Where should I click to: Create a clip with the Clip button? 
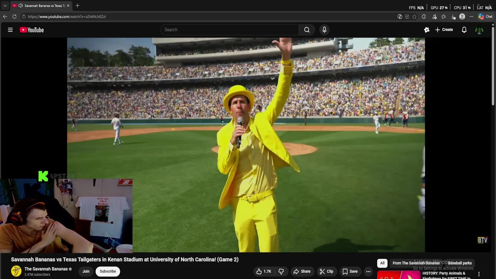pos(326,271)
